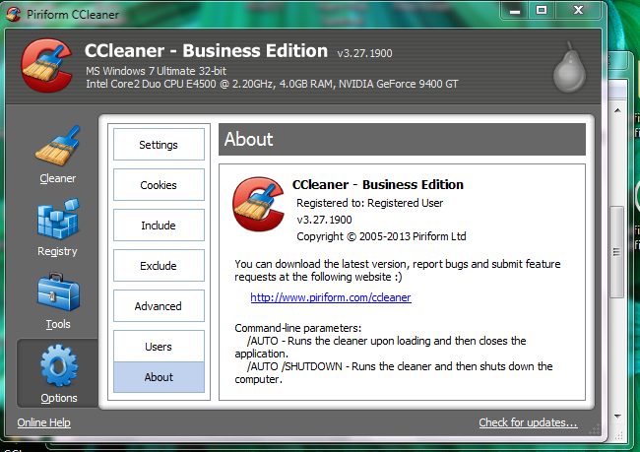Open the Online Help link
The image size is (640, 452).
coord(43,422)
